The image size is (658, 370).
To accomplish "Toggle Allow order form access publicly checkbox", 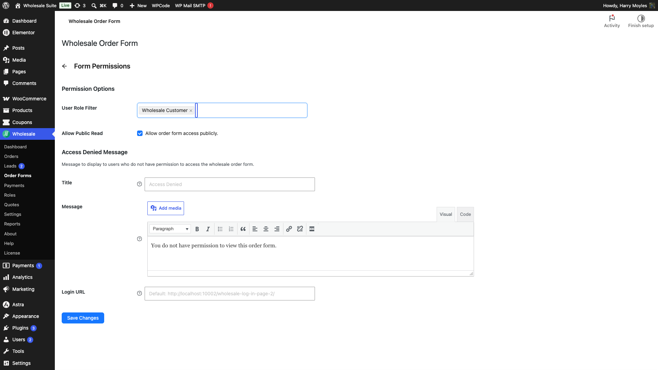I will point(140,133).
